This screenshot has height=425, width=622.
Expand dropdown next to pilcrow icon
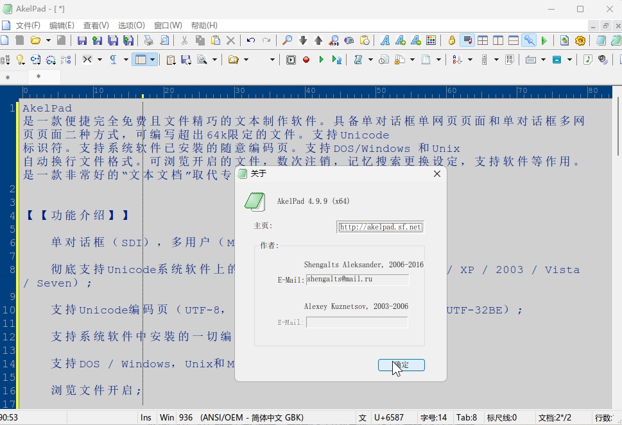click(x=126, y=60)
